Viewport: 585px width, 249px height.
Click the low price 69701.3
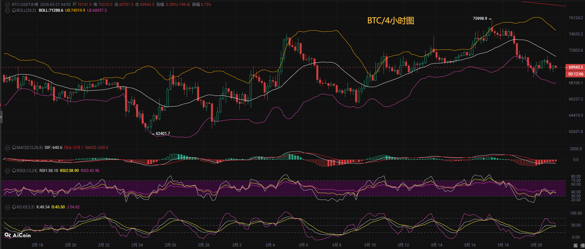pyautogui.click(x=126, y=5)
